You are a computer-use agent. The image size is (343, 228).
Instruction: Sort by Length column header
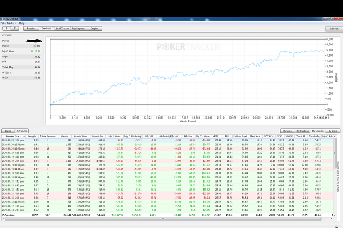click(32, 136)
